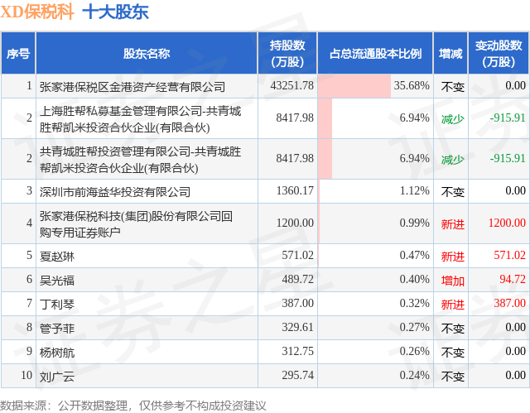This screenshot has height=413, width=530.
Task: Click the title XD保税科
Action: (x=36, y=12)
